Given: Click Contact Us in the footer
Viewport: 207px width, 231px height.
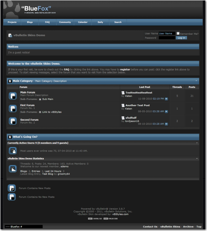Looking at the screenshot, I should [150, 227].
